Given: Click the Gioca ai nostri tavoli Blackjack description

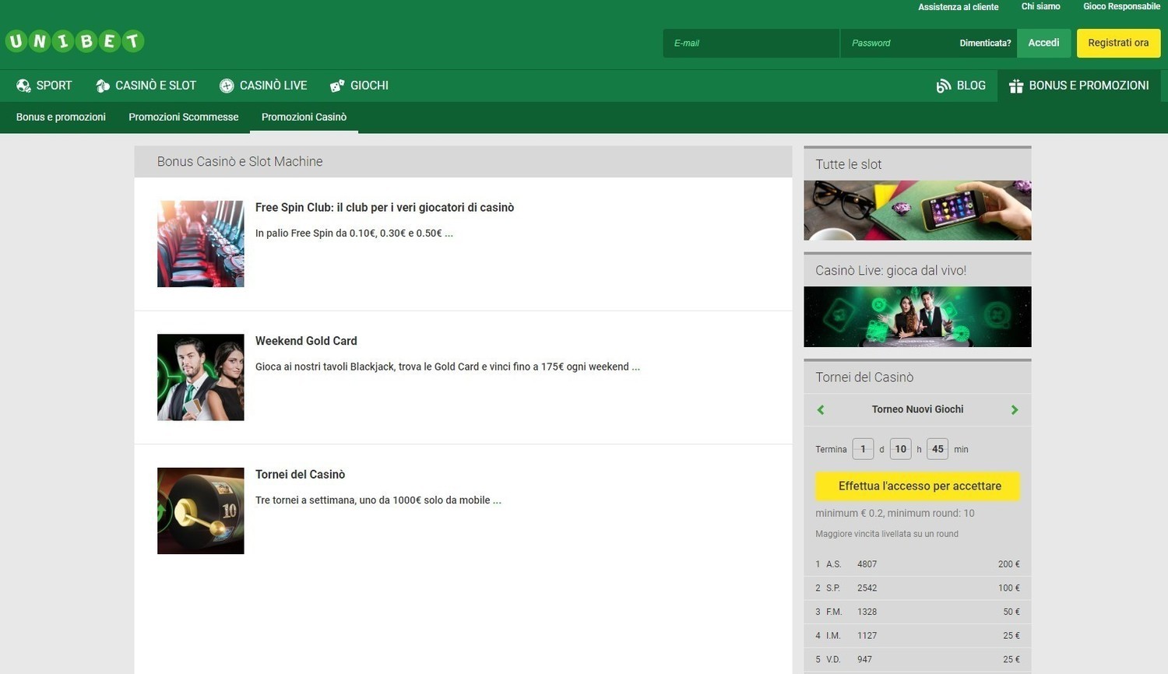Looking at the screenshot, I should pos(448,367).
